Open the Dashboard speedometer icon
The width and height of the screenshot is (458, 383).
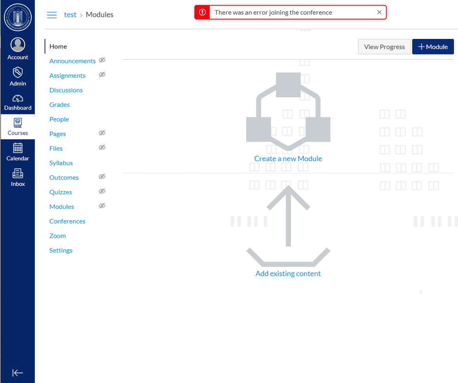pos(18,98)
